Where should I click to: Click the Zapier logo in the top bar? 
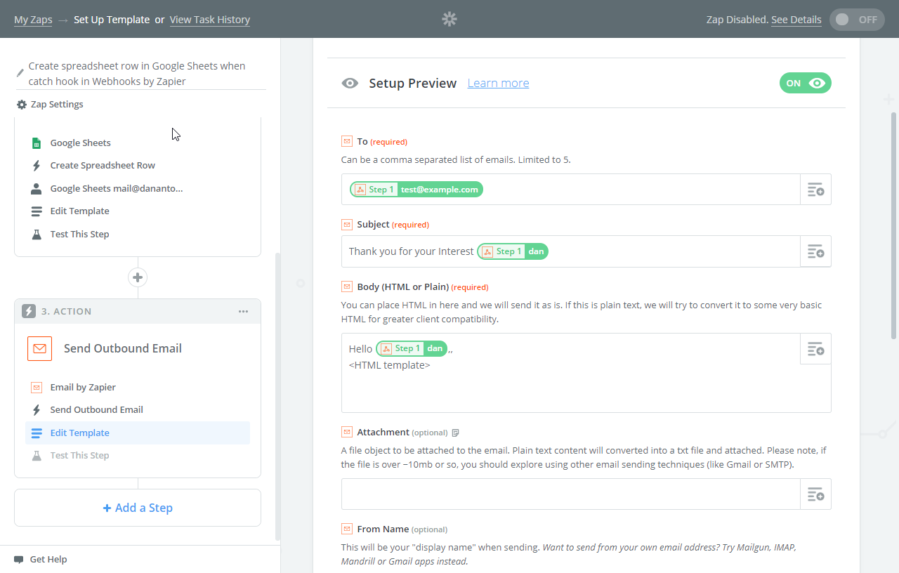pyautogui.click(x=449, y=19)
